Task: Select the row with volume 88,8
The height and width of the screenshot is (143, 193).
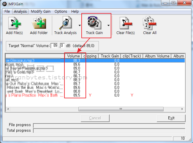Action: [95, 91]
